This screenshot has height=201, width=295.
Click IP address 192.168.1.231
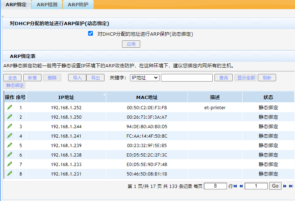tap(66, 174)
